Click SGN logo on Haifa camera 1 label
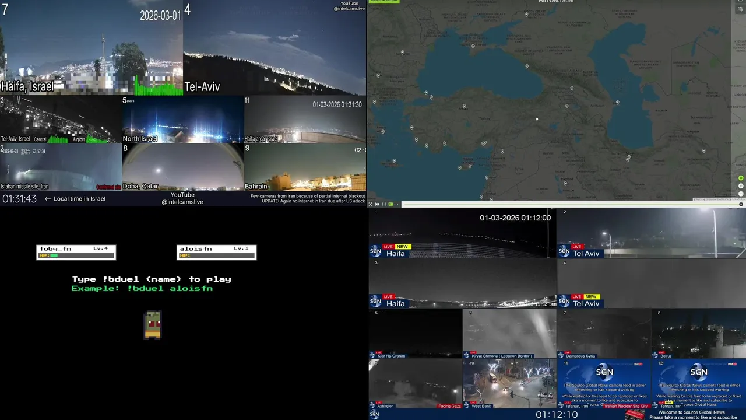This screenshot has height=420, width=746. point(375,251)
